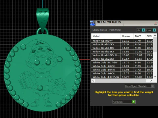Click the Grams column header
This screenshot has height=118, width=158.
click(127, 36)
